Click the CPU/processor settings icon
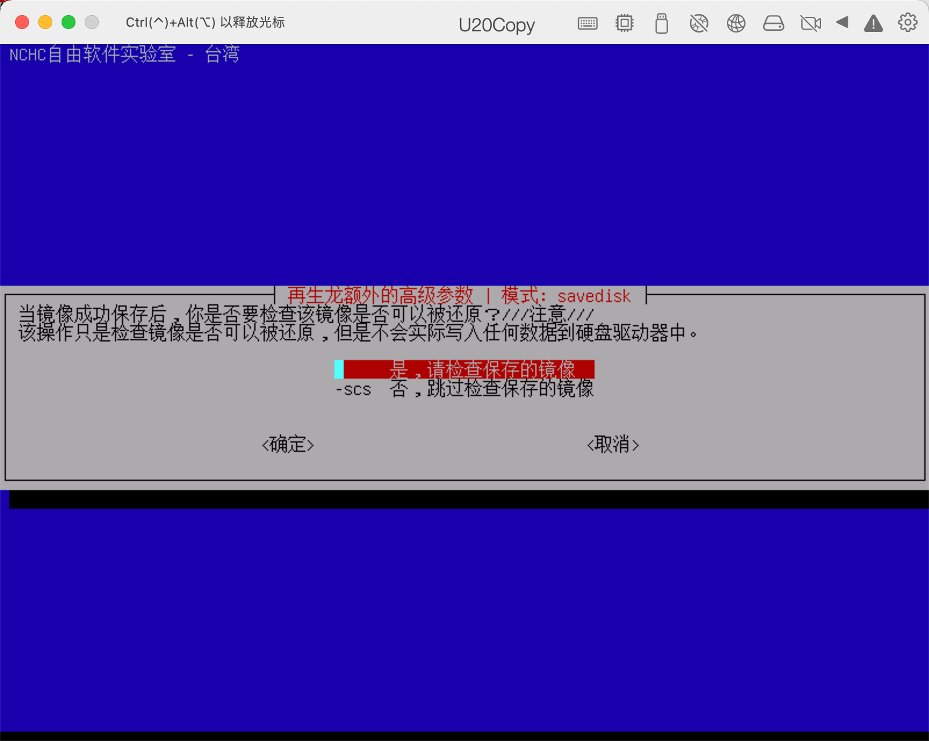Screen dimensions: 929x741 pyautogui.click(x=624, y=23)
